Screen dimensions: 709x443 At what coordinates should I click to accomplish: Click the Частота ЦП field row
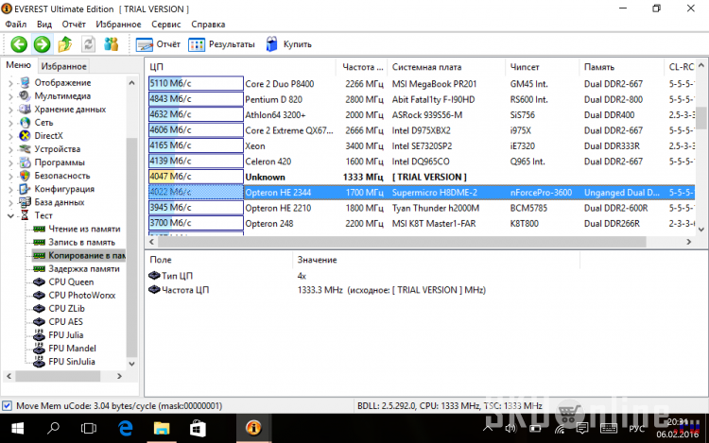[x=317, y=290]
